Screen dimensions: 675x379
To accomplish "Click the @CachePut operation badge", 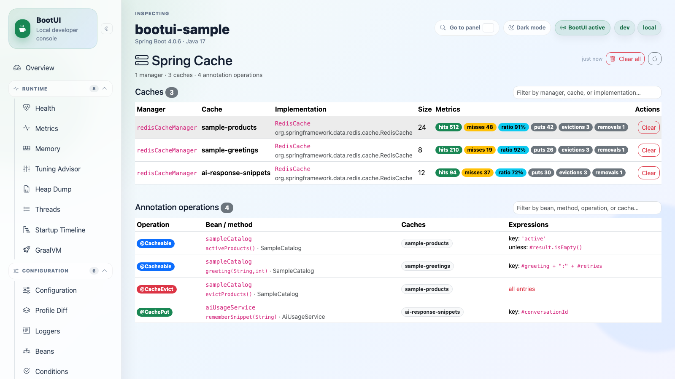I will (x=154, y=312).
